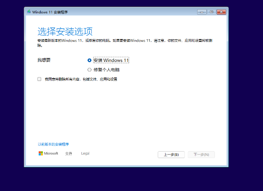Click the Windows 11 setup icon in title bar

[x=29, y=12]
